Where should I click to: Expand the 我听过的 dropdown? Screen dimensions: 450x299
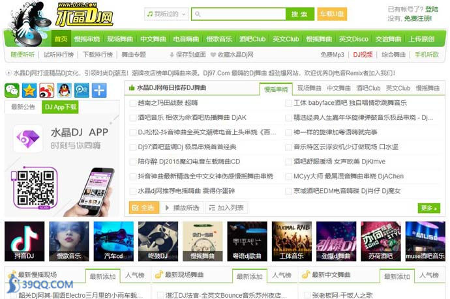click(166, 14)
